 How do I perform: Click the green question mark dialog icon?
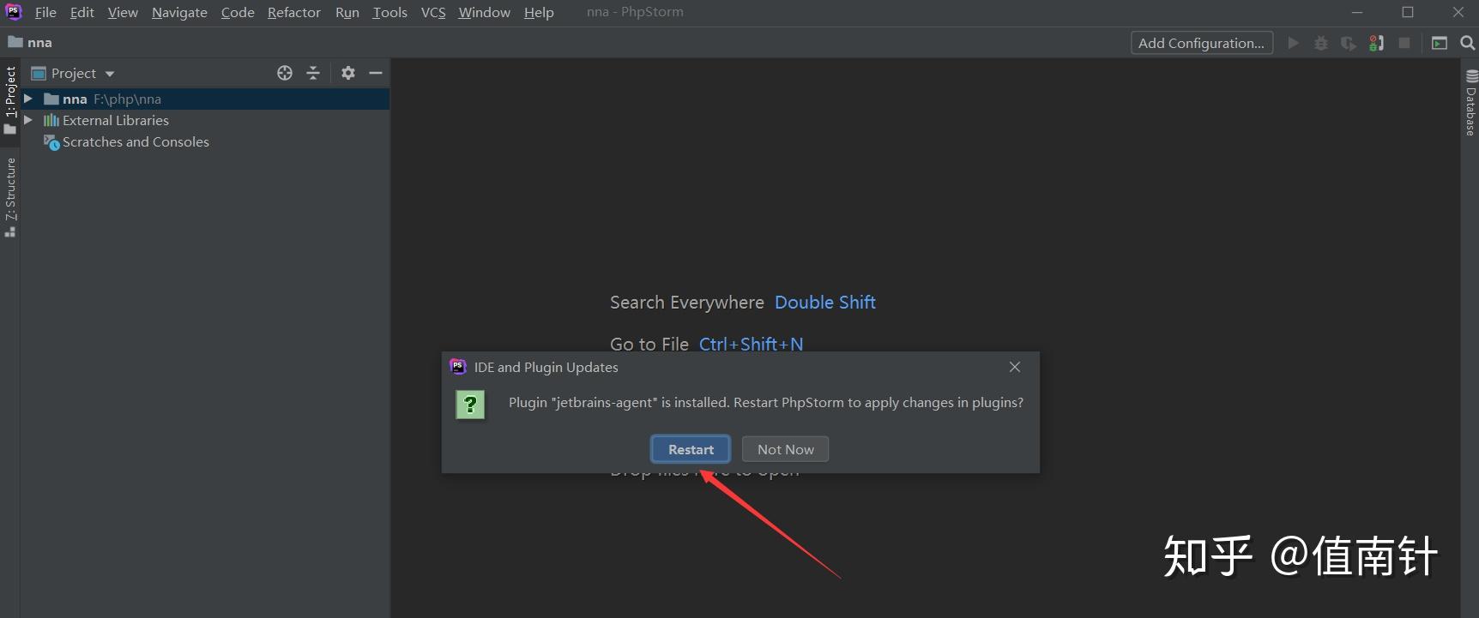coord(470,405)
